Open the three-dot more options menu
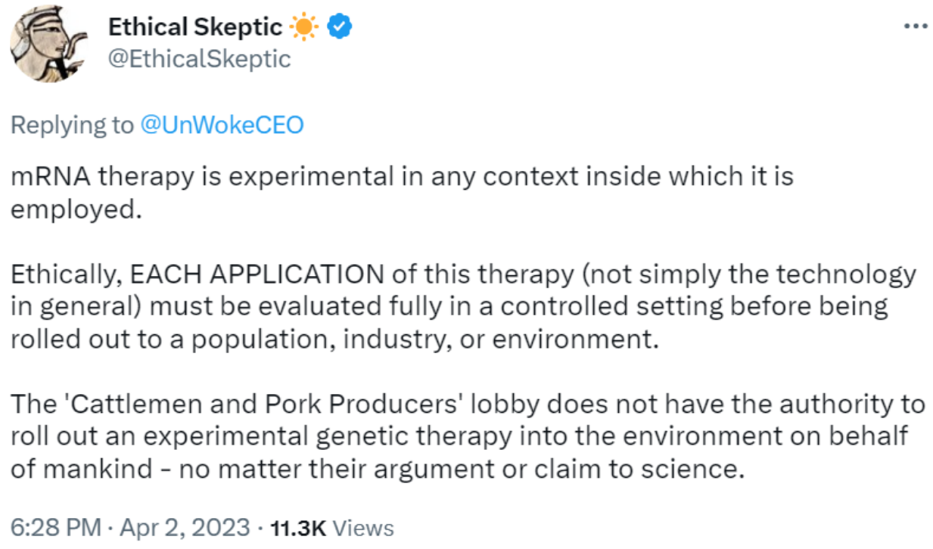 (916, 26)
